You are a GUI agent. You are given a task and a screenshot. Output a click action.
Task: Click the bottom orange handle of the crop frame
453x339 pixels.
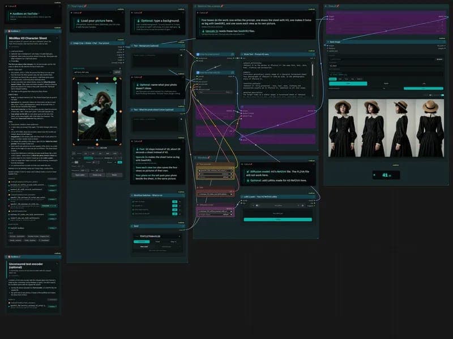97,144
